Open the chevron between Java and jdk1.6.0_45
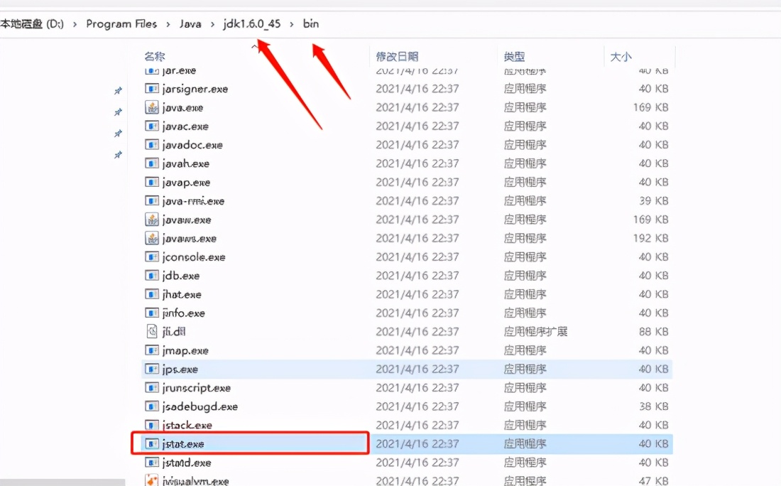 coord(212,24)
